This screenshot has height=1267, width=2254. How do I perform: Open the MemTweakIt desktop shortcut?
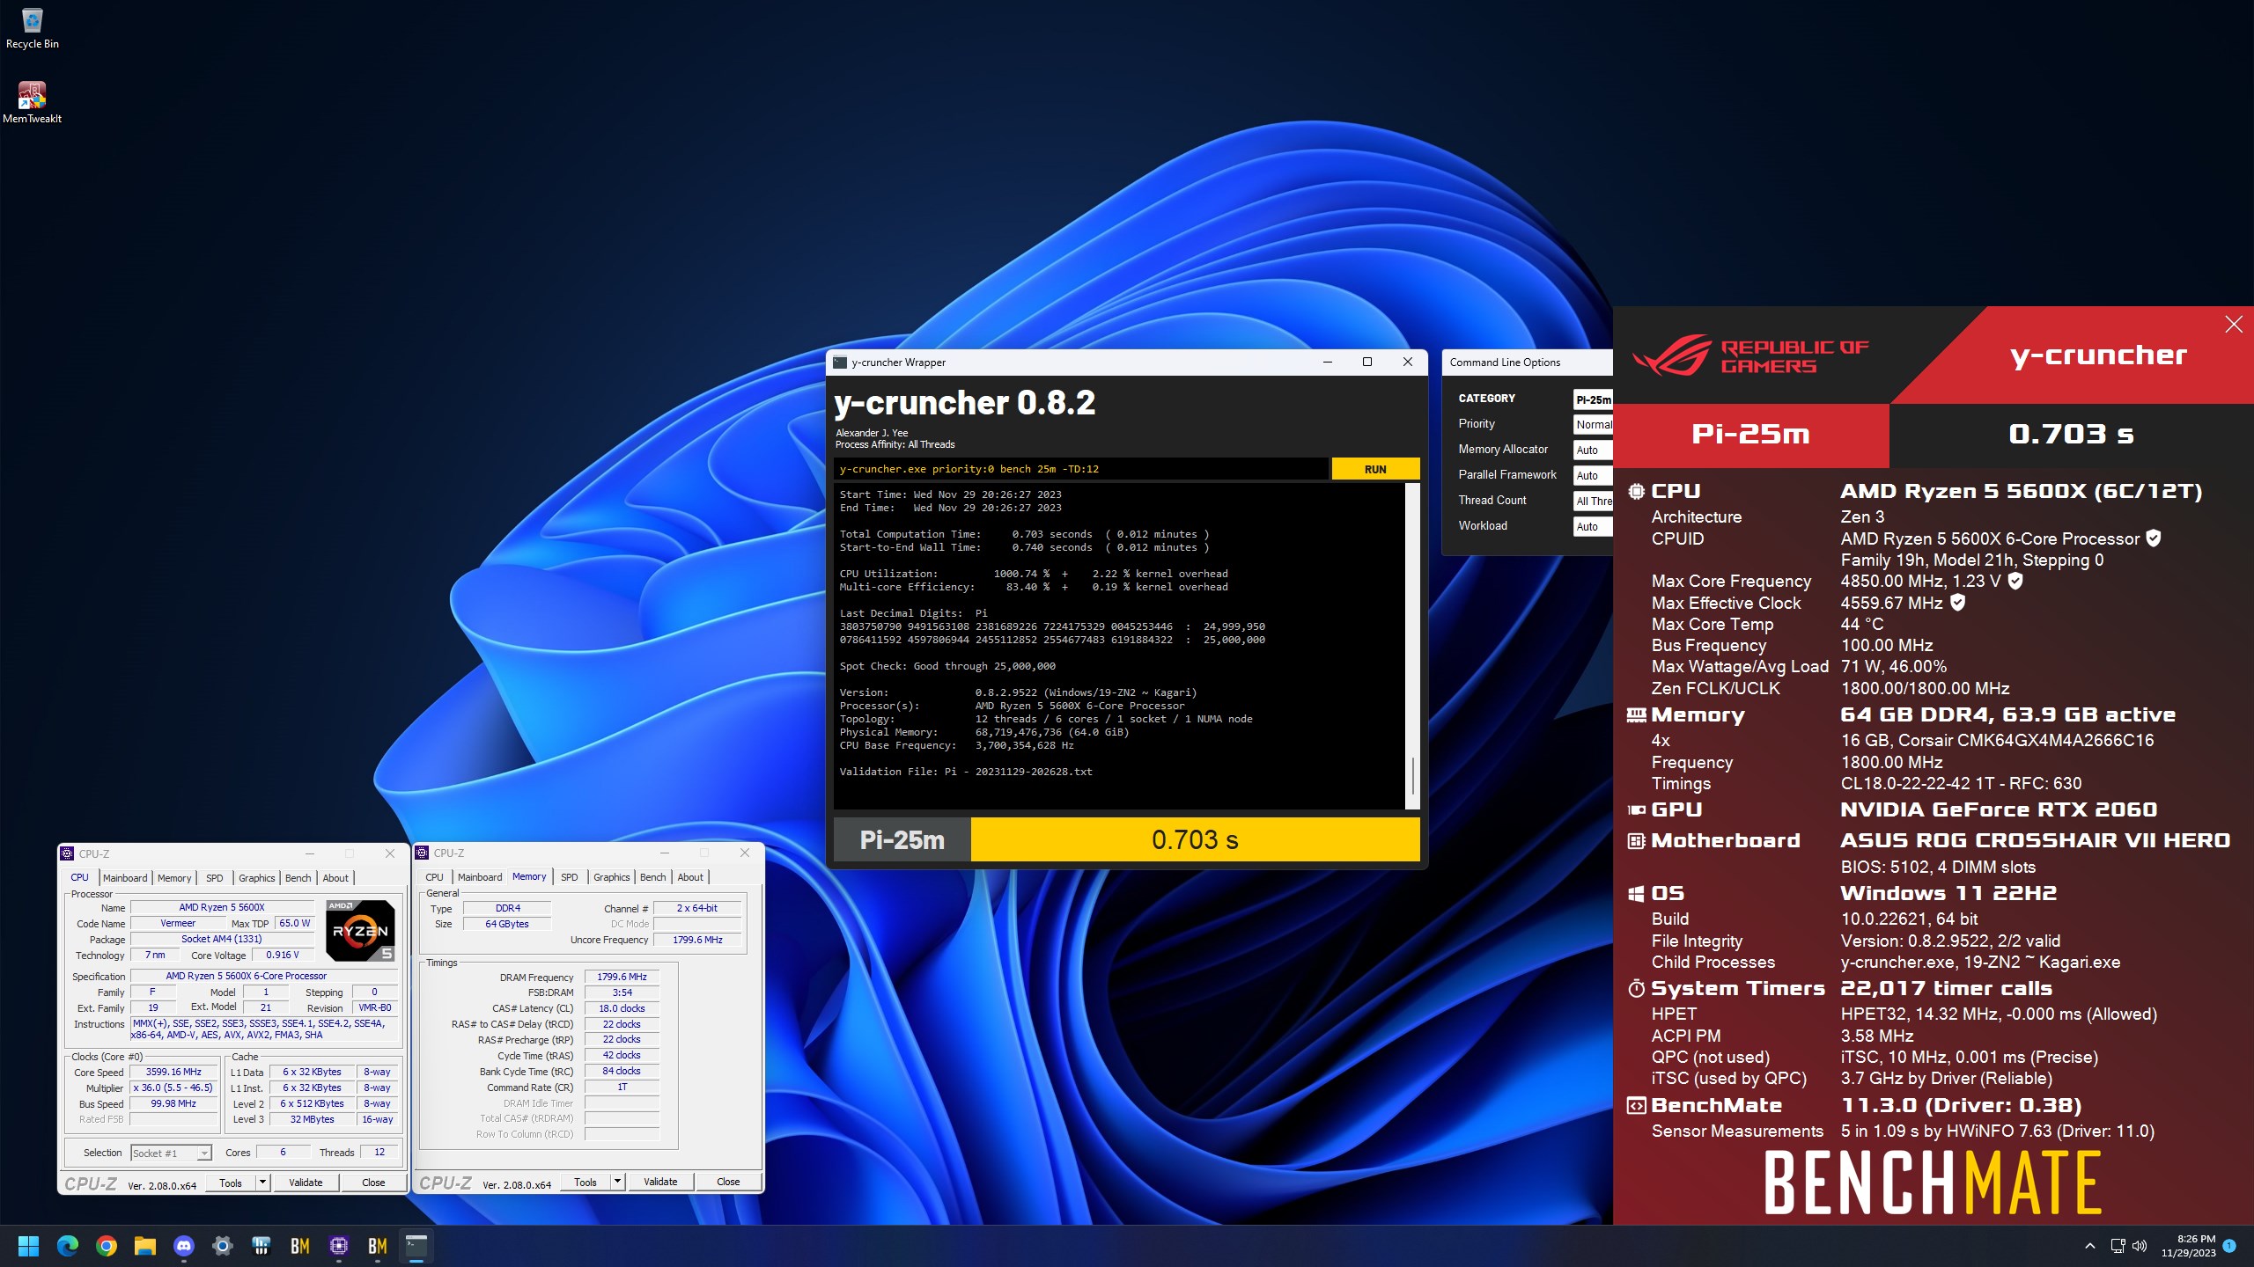(x=32, y=102)
